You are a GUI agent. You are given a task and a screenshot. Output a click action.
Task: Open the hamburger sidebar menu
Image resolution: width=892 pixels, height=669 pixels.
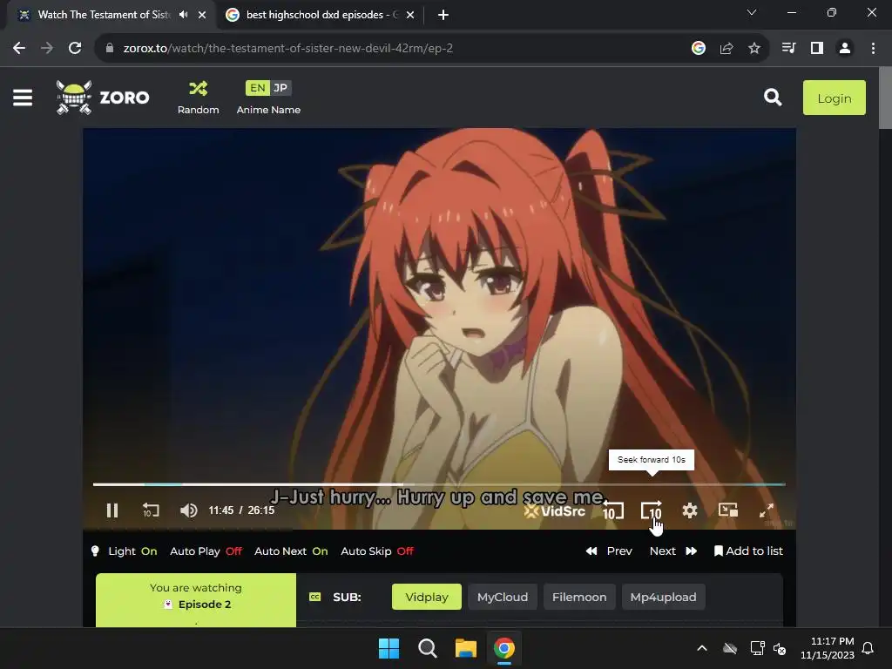pyautogui.click(x=23, y=98)
